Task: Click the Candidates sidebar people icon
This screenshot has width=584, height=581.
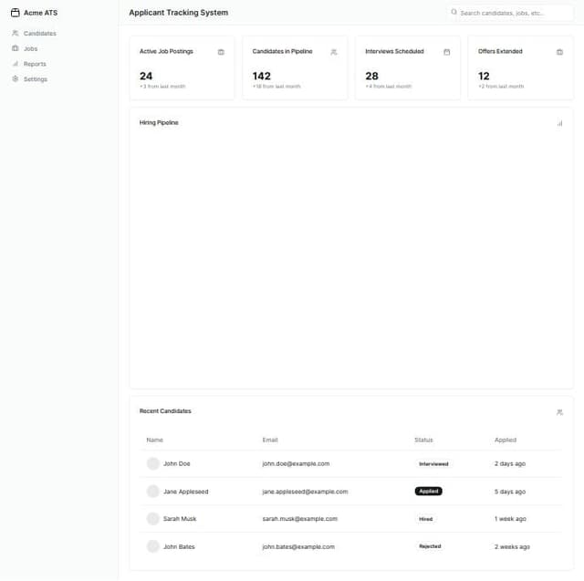Action: coord(16,33)
